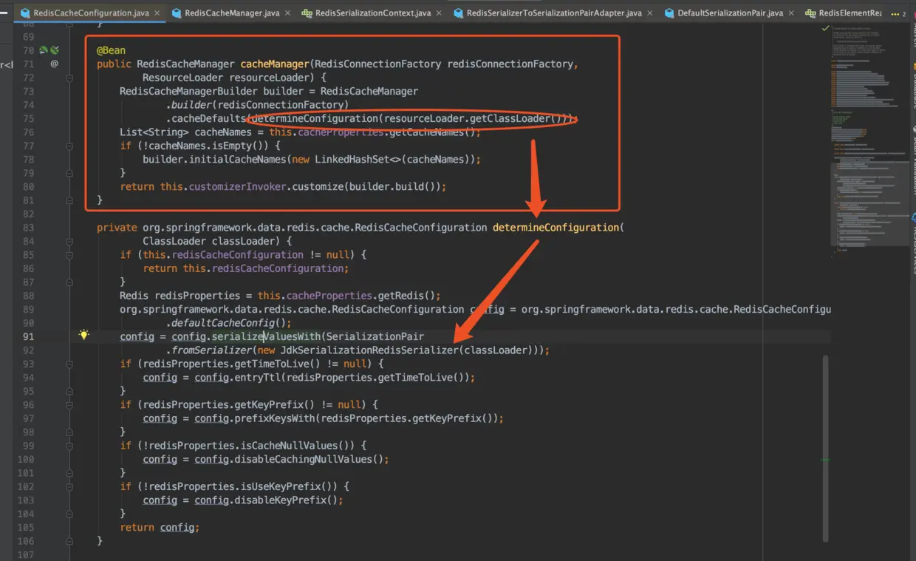Collapse isCacheNullValues if fold at line 99
This screenshot has height=561, width=916.
pos(69,446)
